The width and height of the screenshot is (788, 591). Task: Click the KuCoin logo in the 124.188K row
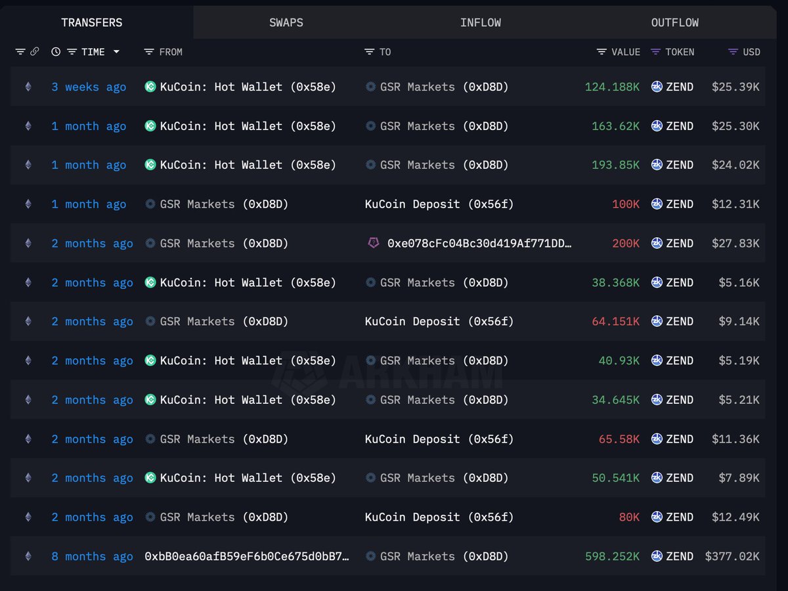(x=150, y=87)
